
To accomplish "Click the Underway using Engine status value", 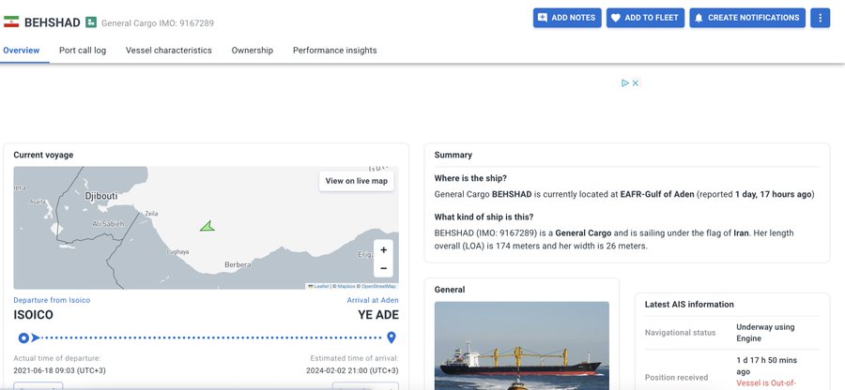I will [765, 333].
